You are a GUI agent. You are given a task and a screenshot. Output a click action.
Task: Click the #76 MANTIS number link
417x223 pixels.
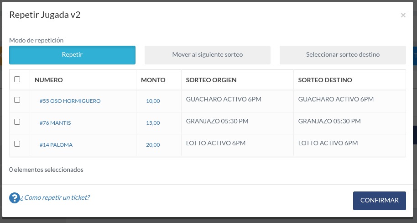pos(55,123)
